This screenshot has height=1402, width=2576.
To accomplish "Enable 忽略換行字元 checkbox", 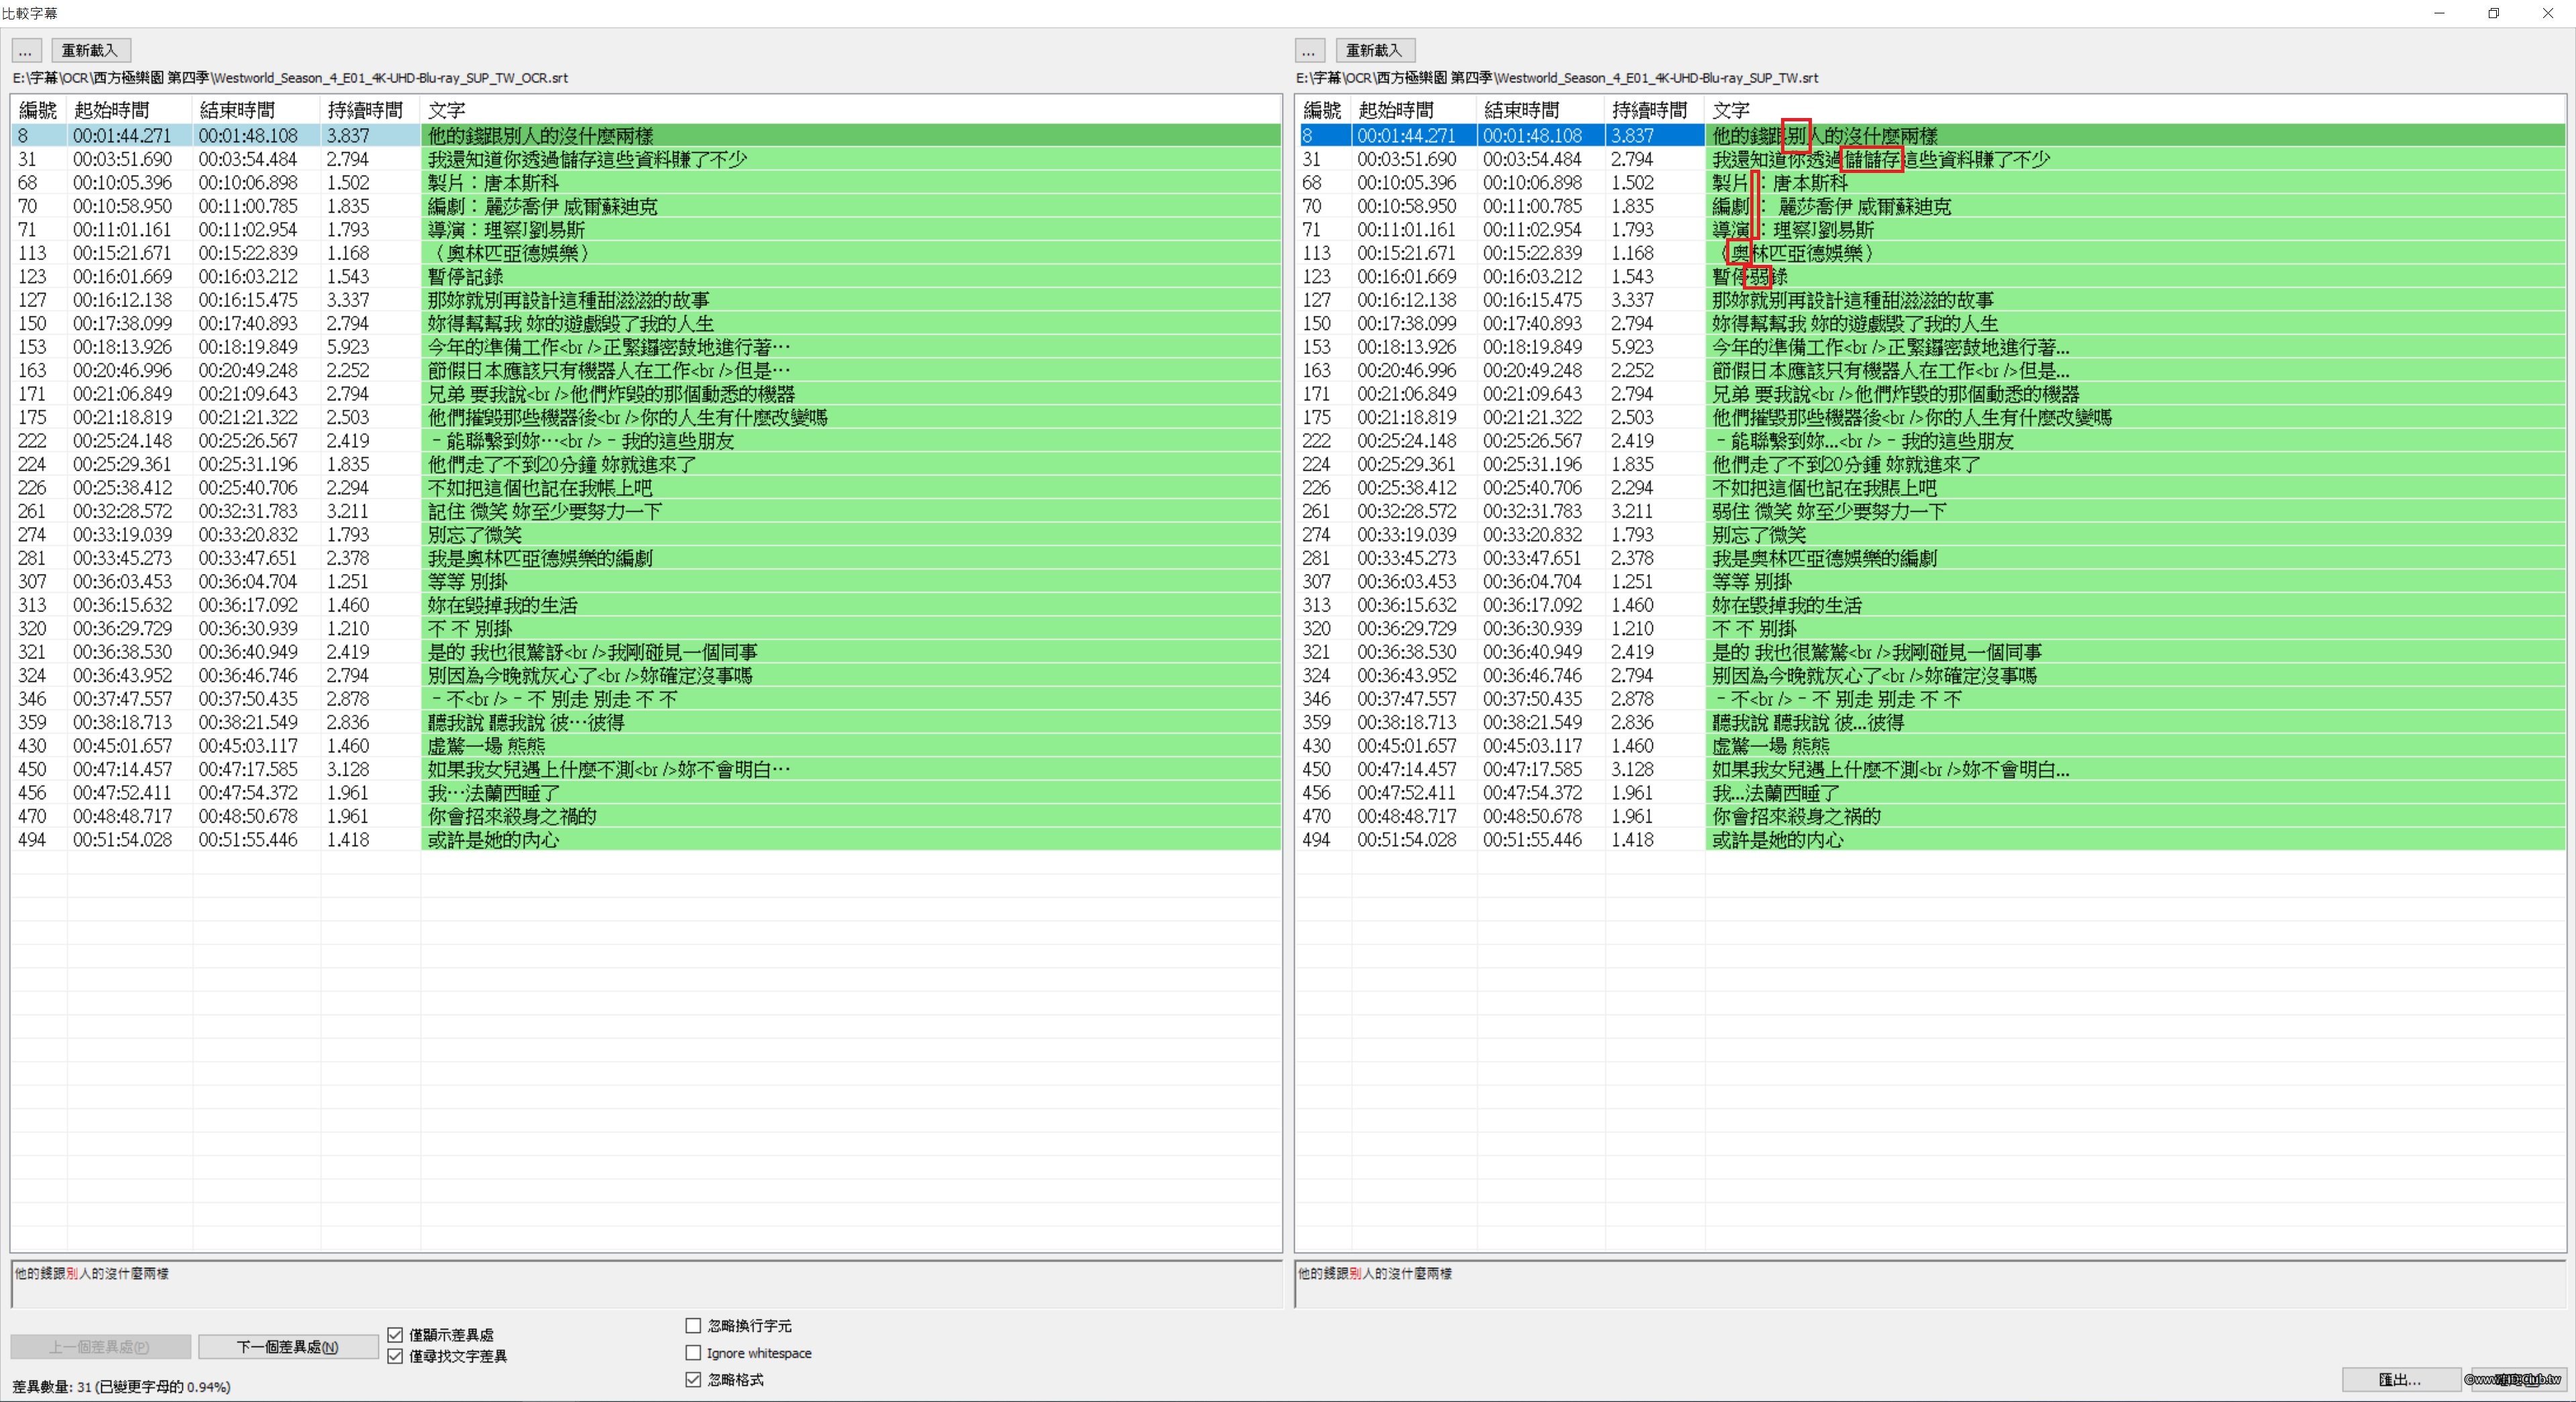I will pyautogui.click(x=693, y=1325).
